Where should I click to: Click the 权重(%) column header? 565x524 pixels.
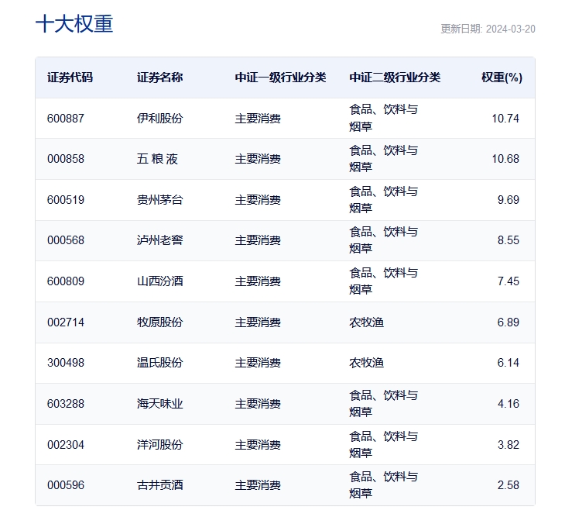(502, 78)
